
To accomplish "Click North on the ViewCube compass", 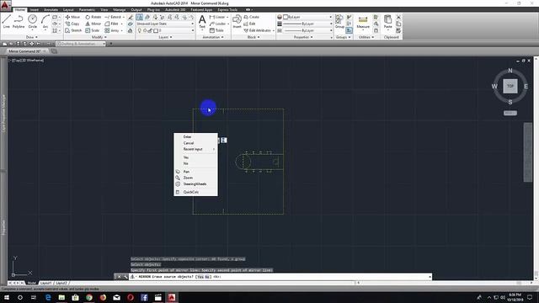I will [510, 71].
